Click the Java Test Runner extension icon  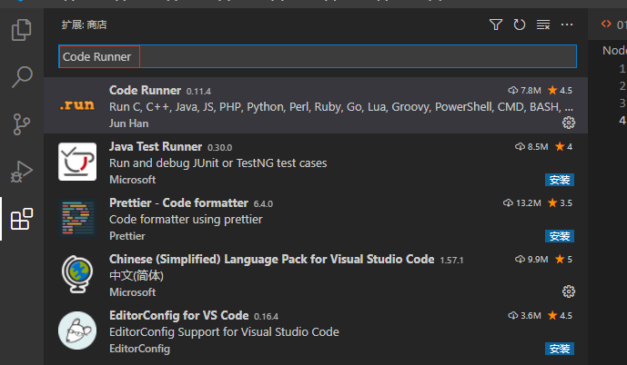(x=76, y=162)
